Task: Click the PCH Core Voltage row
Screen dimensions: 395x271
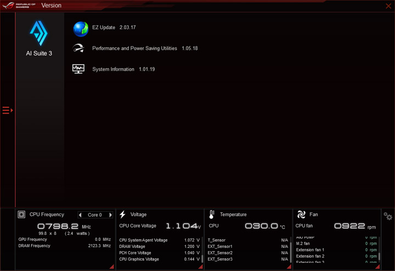Action: [x=160, y=253]
